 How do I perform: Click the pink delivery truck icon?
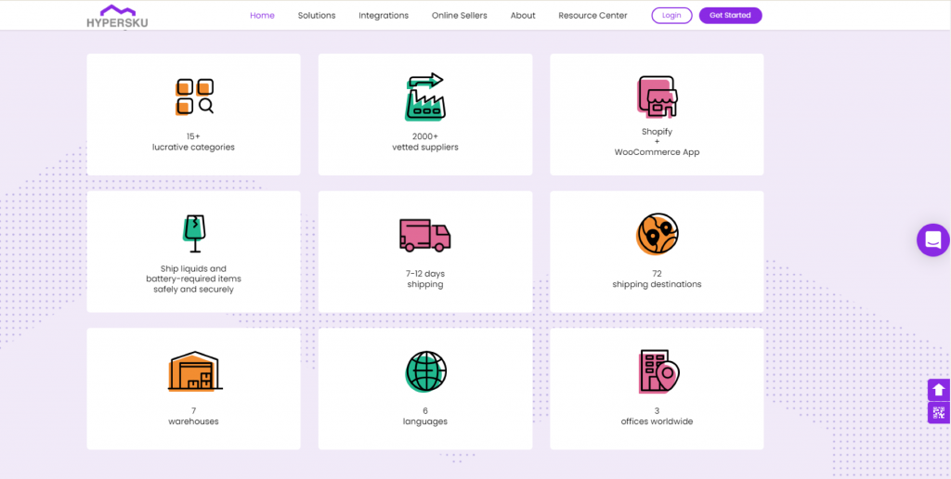pyautogui.click(x=425, y=235)
